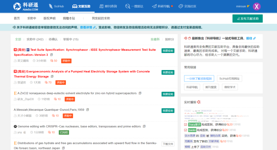This screenshot has height=150, width=277.
Task: Click the minsun username
Action: click(241, 6)
